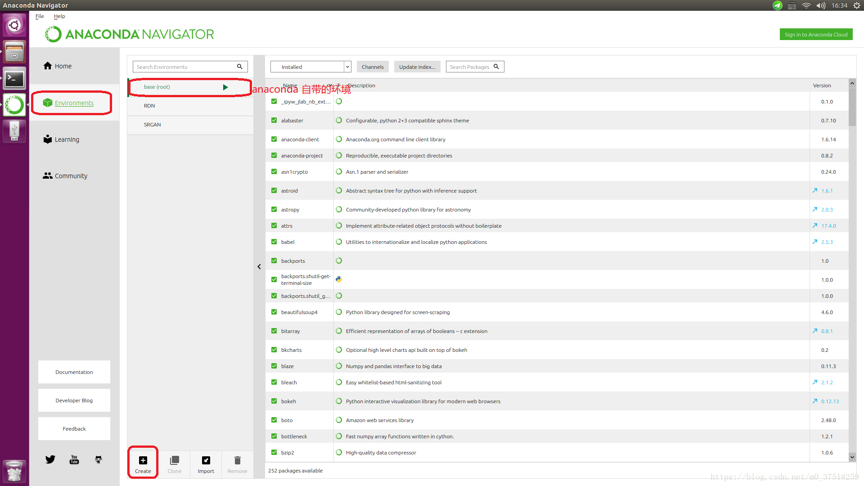Click the package list vertical scrollbar

pos(852,106)
